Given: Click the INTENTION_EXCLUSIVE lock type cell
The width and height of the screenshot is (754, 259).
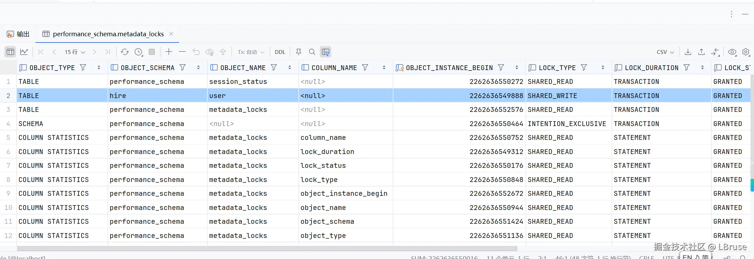Looking at the screenshot, I should 569,124.
